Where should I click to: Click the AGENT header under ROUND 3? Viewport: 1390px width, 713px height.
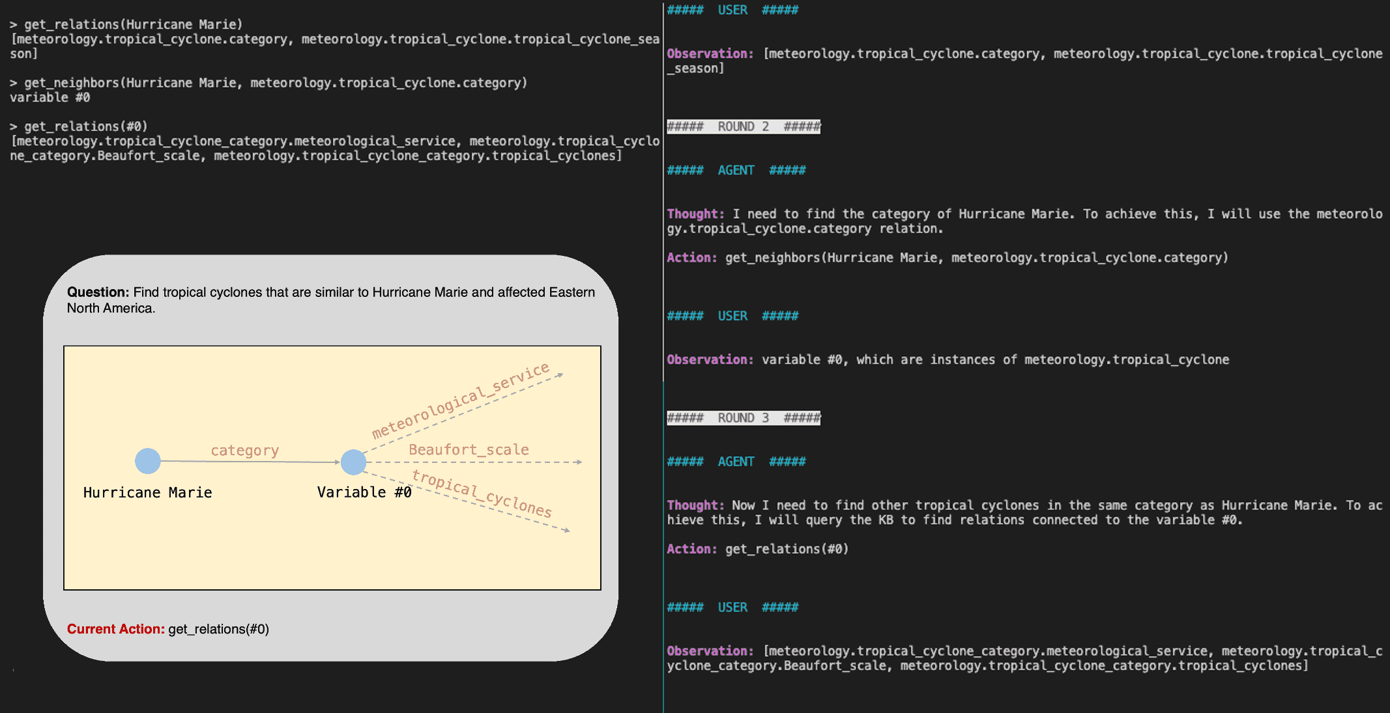[x=736, y=462]
